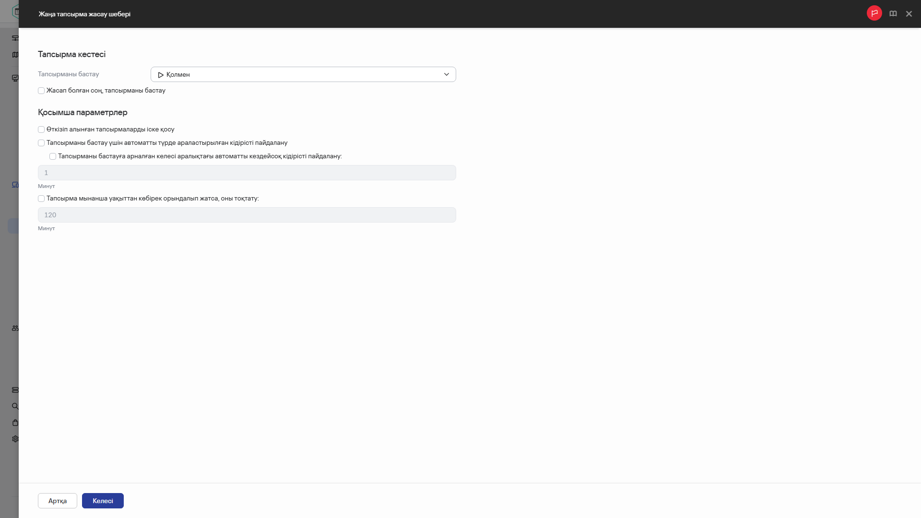Enable 'Жасап болған соң, тапсырманы бастау' checkbox
The width and height of the screenshot is (921, 518).
point(41,91)
